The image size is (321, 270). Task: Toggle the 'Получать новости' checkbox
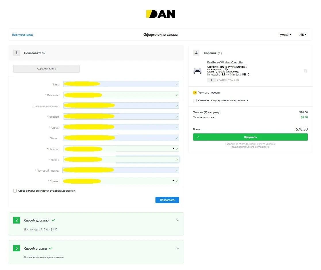click(195, 93)
